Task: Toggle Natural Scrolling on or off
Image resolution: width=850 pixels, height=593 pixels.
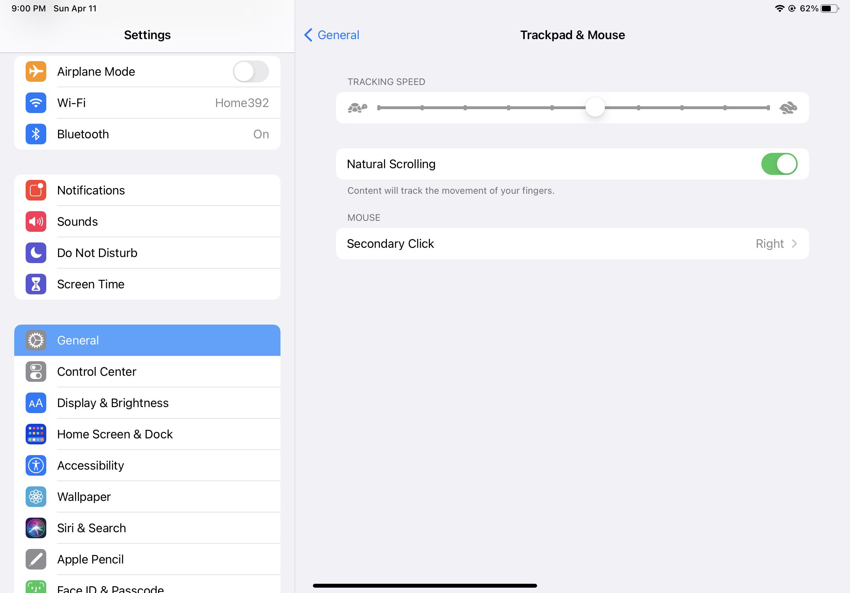Action: pos(779,164)
